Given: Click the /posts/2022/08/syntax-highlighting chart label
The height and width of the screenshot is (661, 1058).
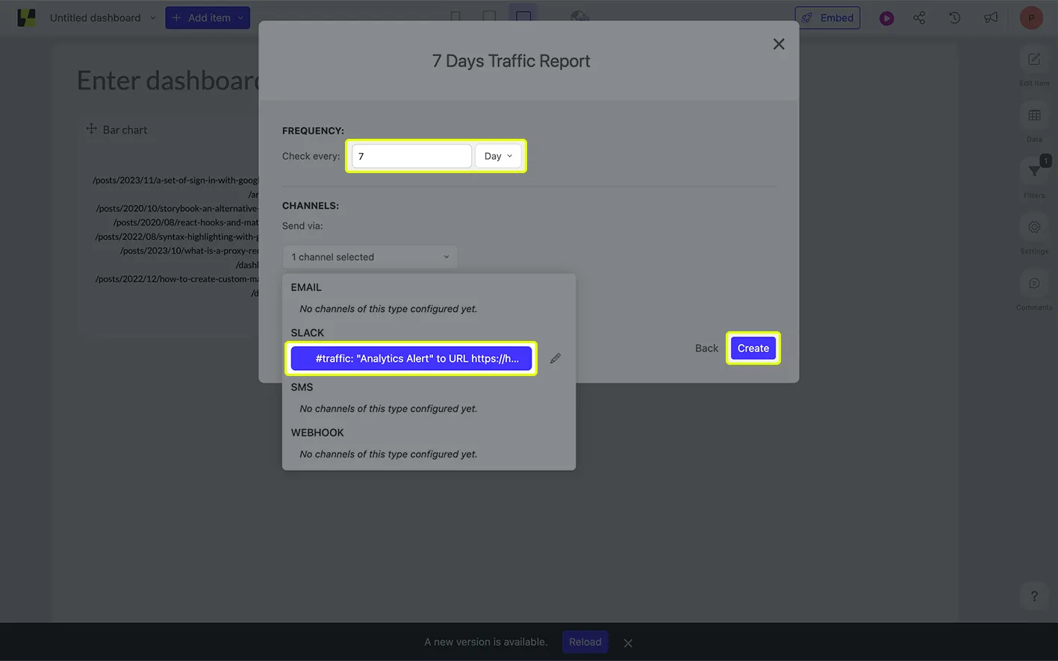Looking at the screenshot, I should (177, 236).
